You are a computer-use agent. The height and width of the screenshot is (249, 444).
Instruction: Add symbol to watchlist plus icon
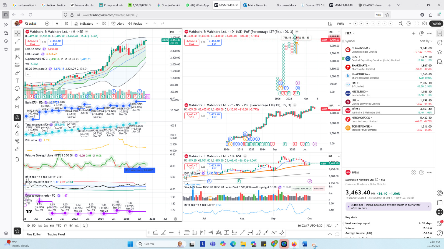click(413, 33)
